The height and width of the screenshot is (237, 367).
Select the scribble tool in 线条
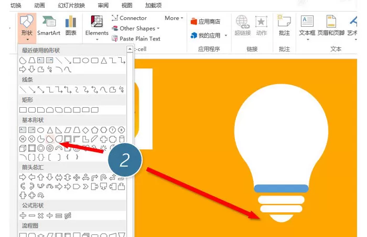(122, 90)
